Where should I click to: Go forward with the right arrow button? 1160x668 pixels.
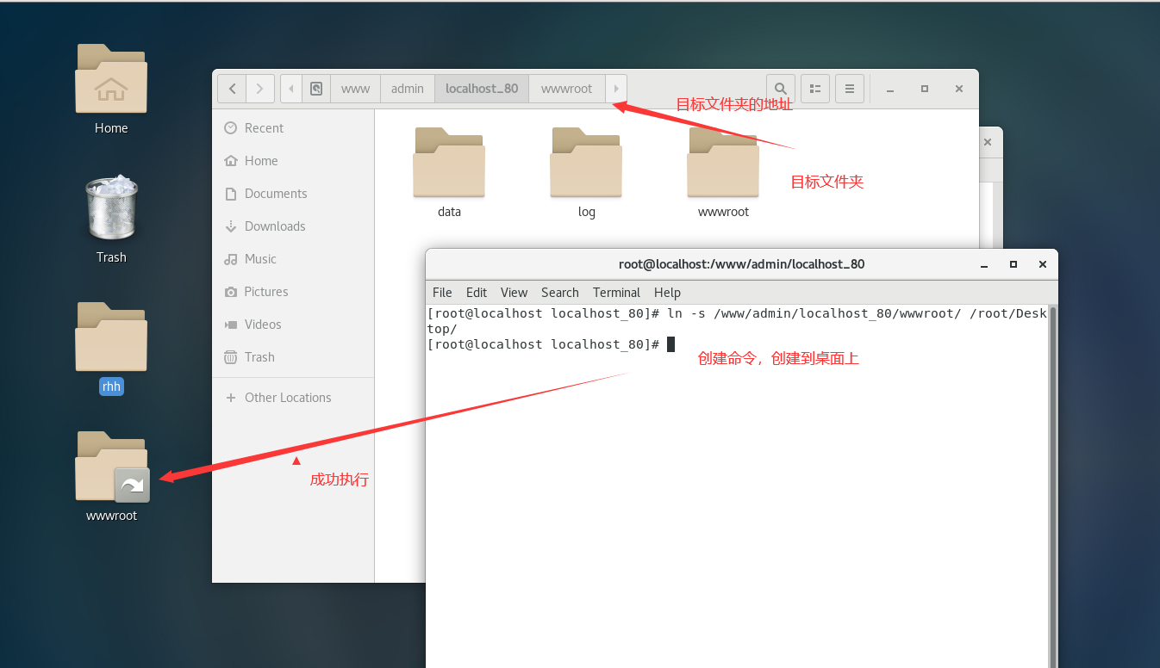point(260,89)
